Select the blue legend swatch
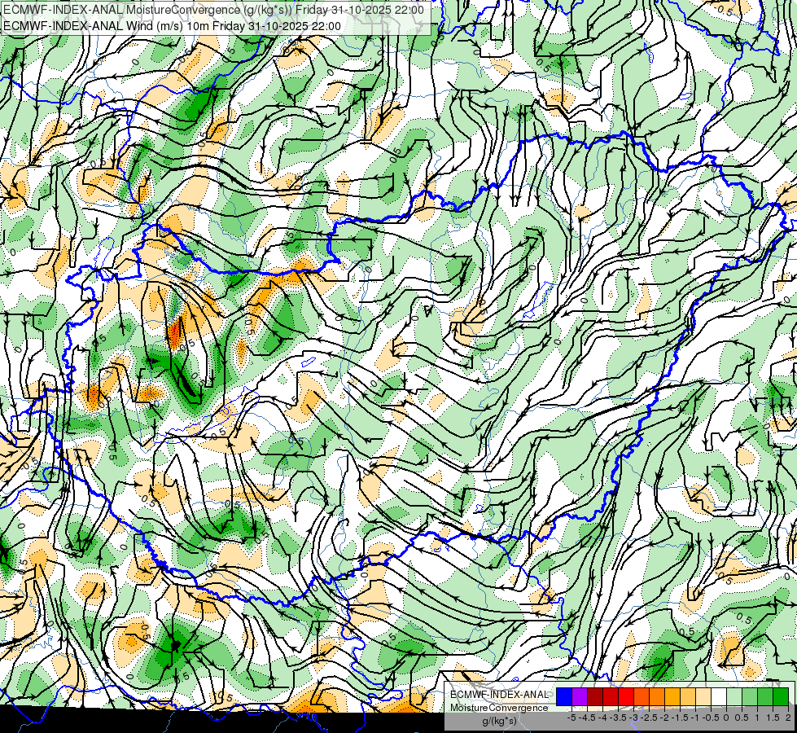 (564, 696)
